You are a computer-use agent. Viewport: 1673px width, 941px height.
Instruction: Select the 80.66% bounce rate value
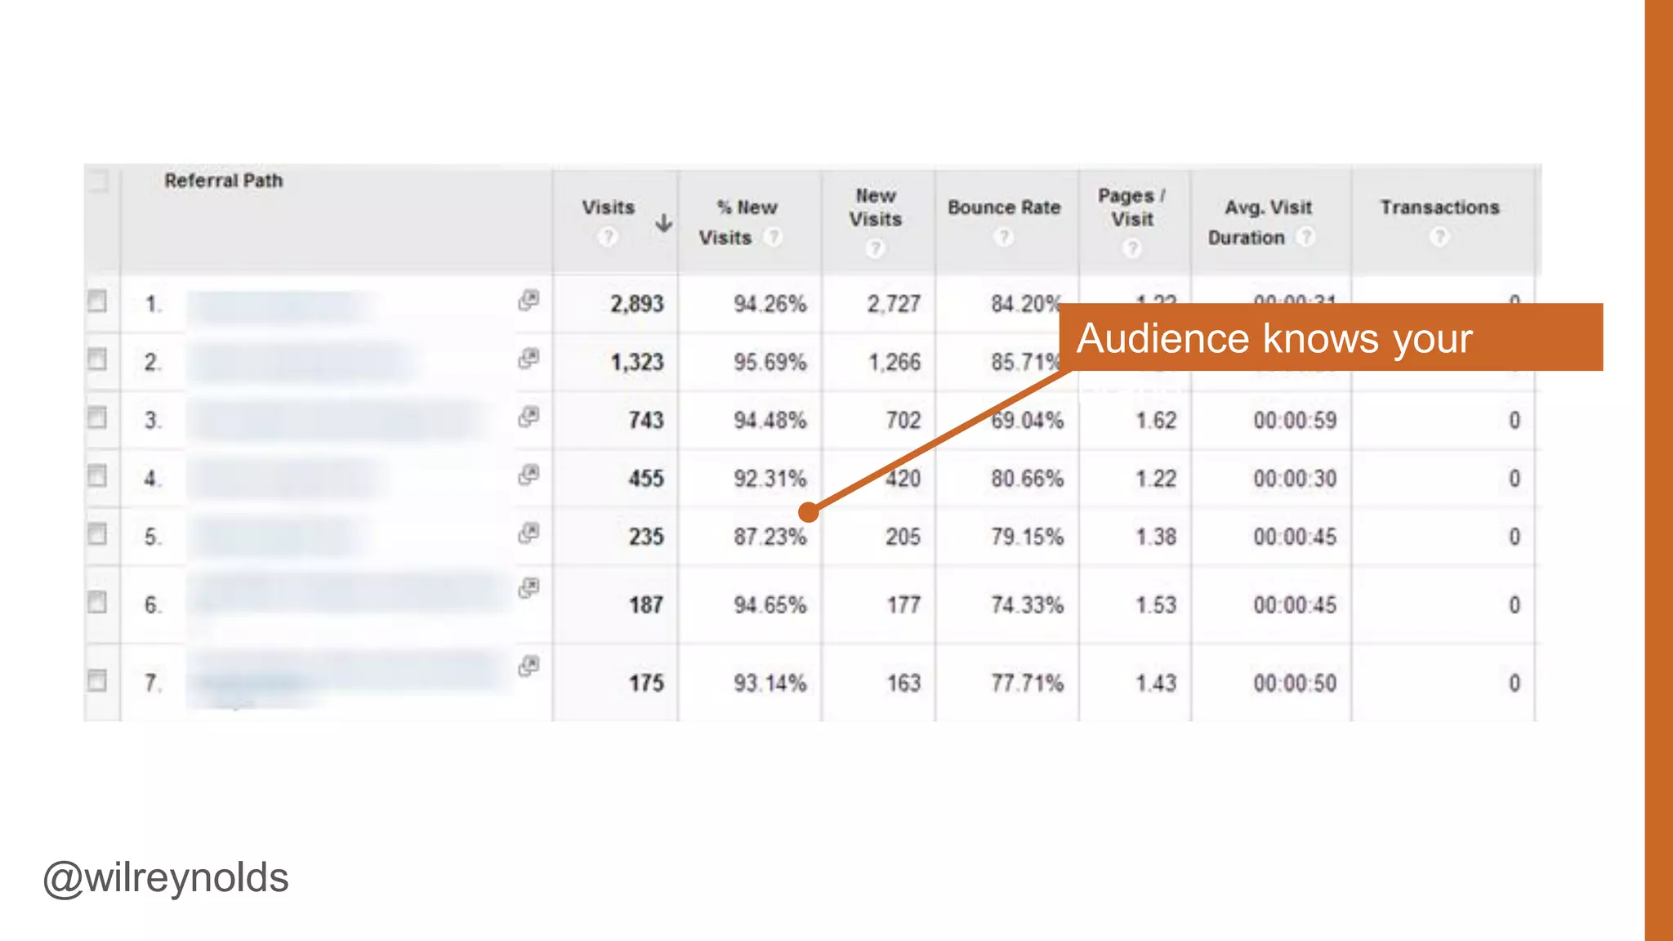tap(1027, 478)
